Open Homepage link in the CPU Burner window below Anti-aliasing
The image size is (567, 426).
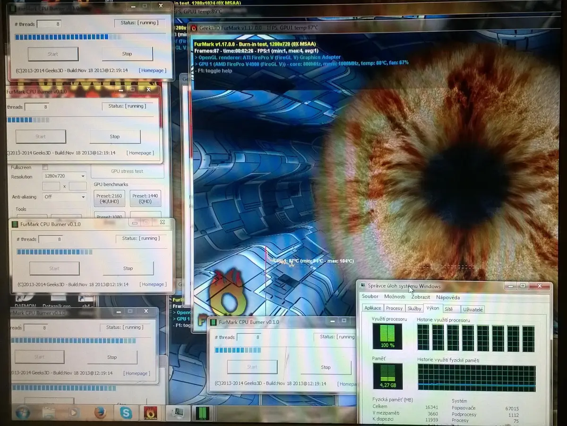pos(153,284)
